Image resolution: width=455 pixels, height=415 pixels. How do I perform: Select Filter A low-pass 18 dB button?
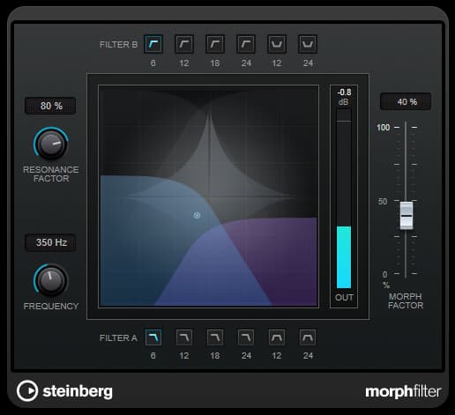coord(215,337)
